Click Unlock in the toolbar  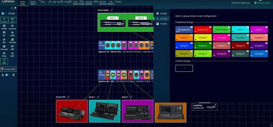[x=96, y=2]
